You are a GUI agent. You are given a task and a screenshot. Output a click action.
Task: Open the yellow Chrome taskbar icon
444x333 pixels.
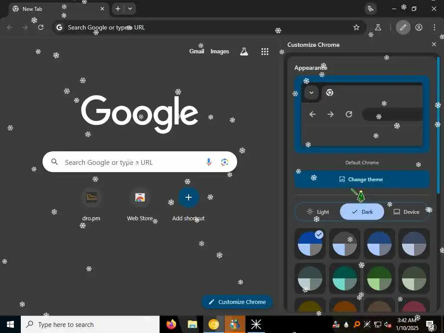click(213, 324)
